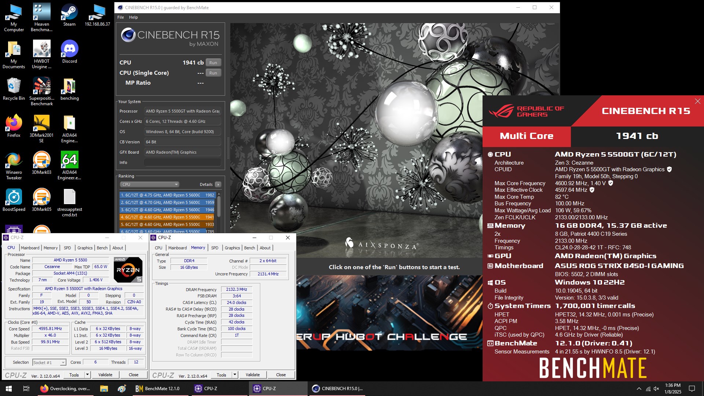
Task: Select ranking entry scoring 1982
Action: [168, 195]
